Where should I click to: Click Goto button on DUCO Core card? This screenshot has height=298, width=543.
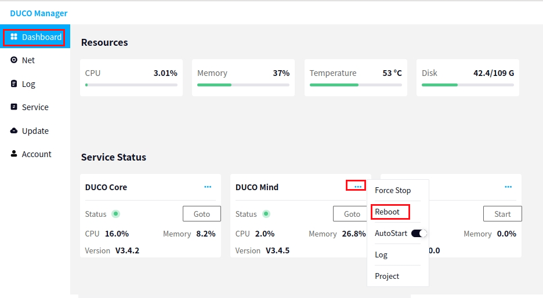201,214
